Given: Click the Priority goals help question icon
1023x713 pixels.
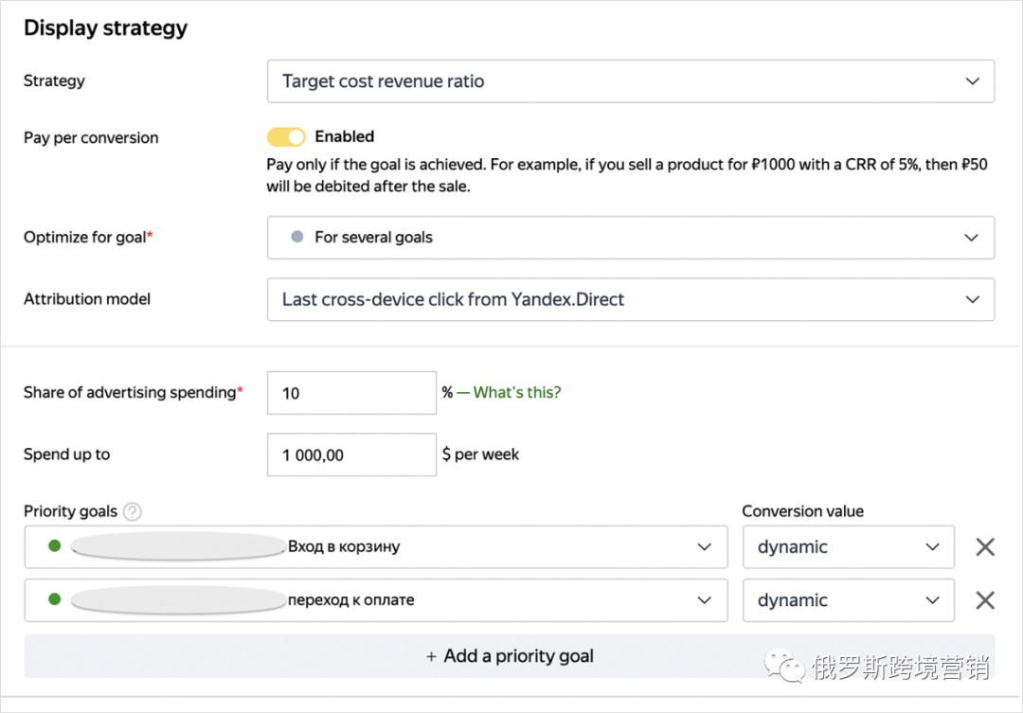Looking at the screenshot, I should [133, 512].
